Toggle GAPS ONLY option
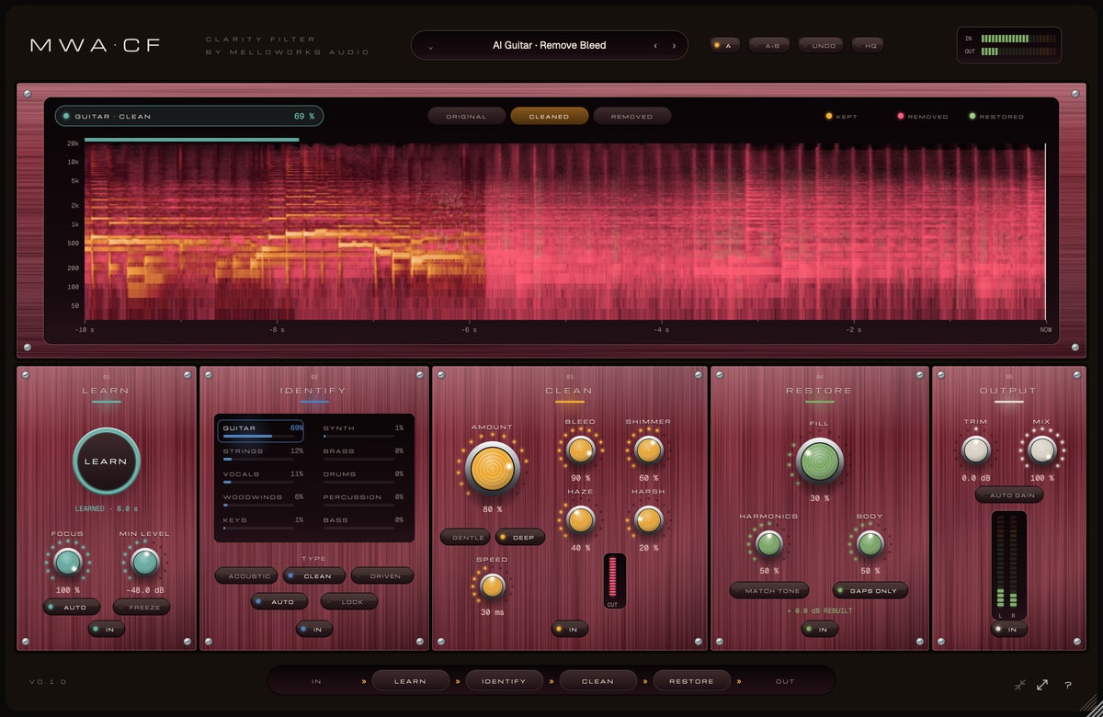Screen dimensions: 1103x717 pyautogui.click(x=870, y=590)
